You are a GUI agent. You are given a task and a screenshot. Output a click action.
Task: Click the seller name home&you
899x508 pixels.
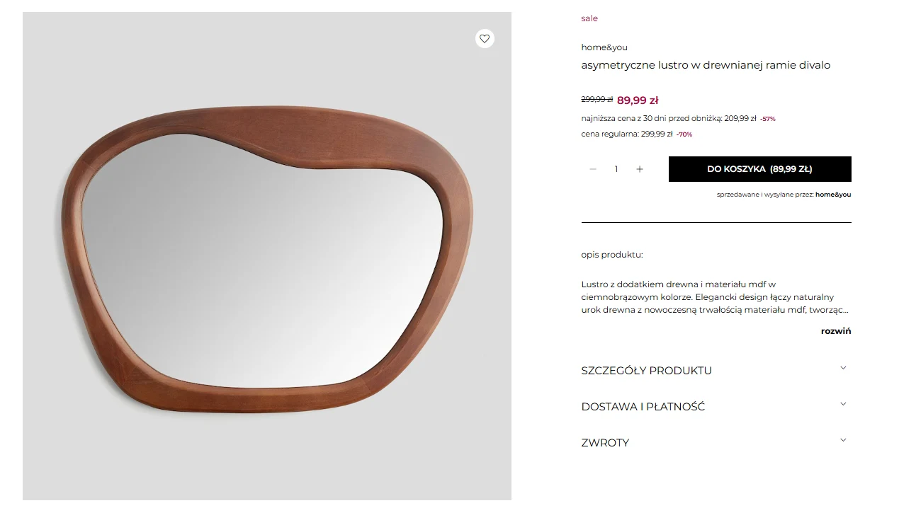833,195
